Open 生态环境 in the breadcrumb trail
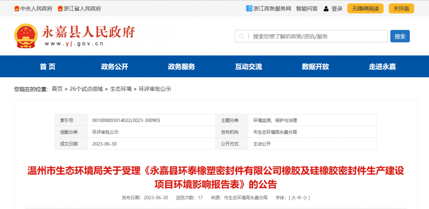The width and height of the screenshot is (429, 209). [122, 89]
